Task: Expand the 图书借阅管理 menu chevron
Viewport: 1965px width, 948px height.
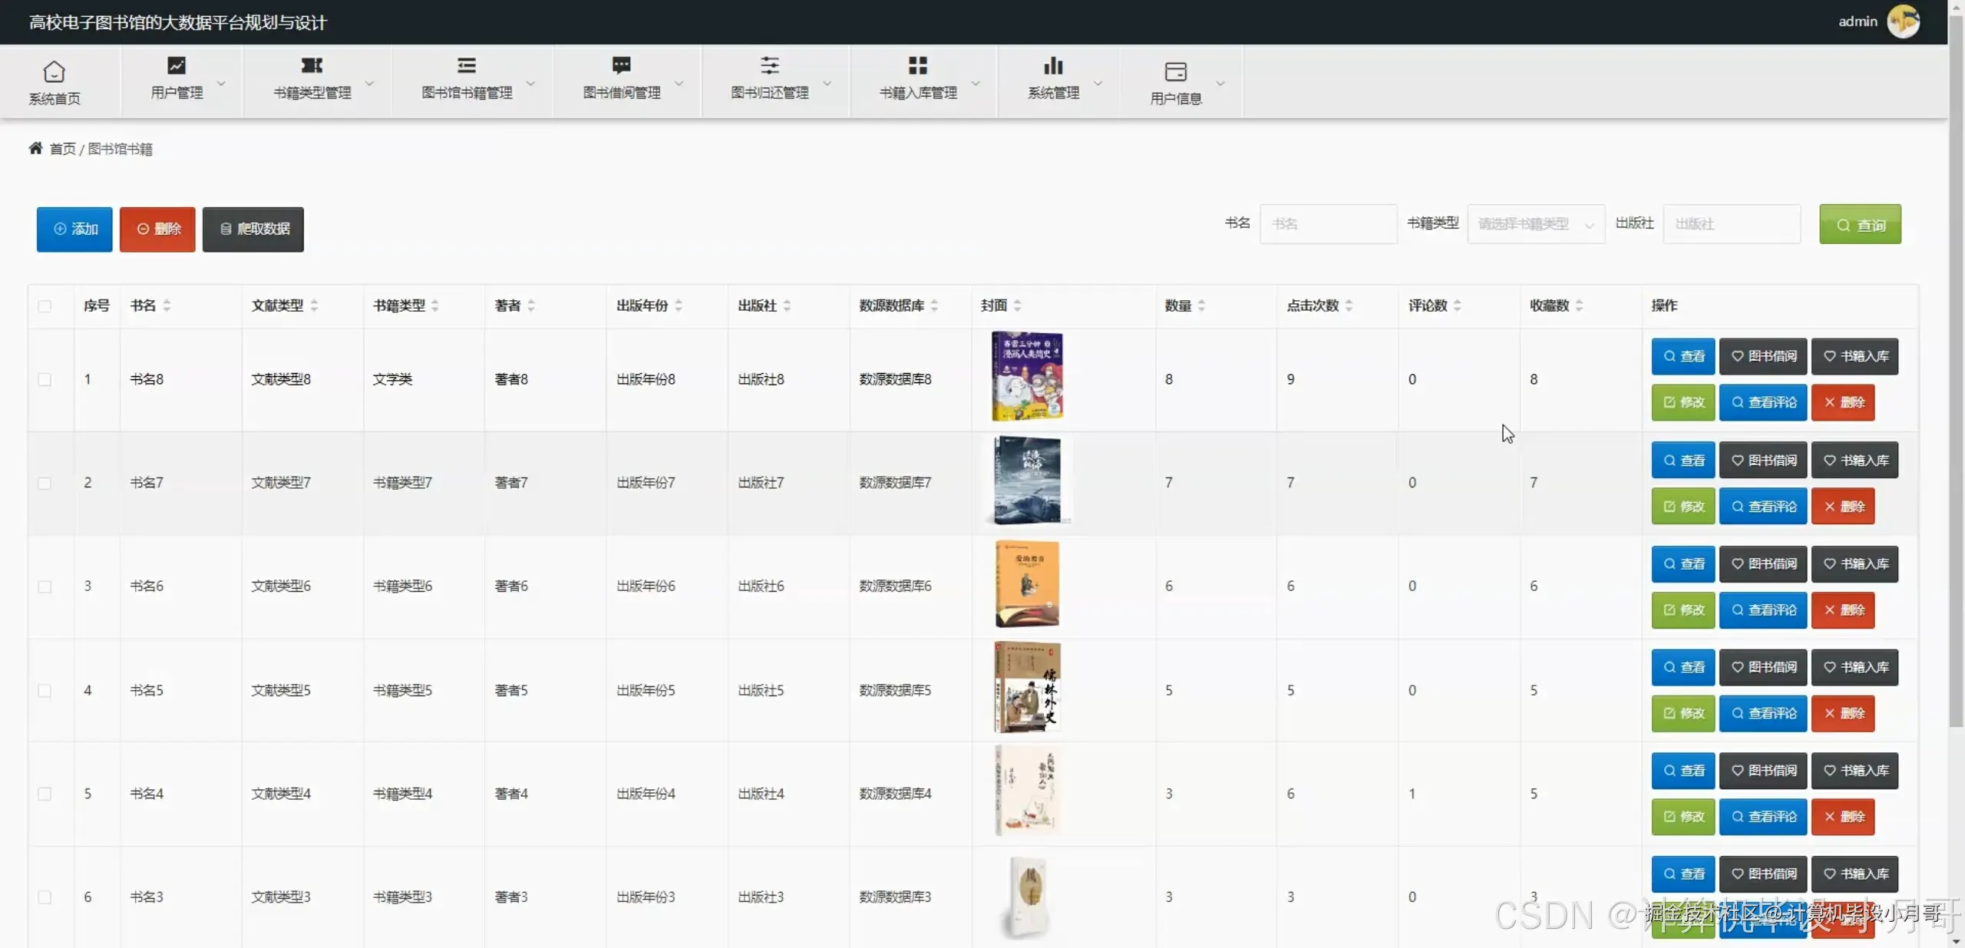Action: pyautogui.click(x=679, y=83)
